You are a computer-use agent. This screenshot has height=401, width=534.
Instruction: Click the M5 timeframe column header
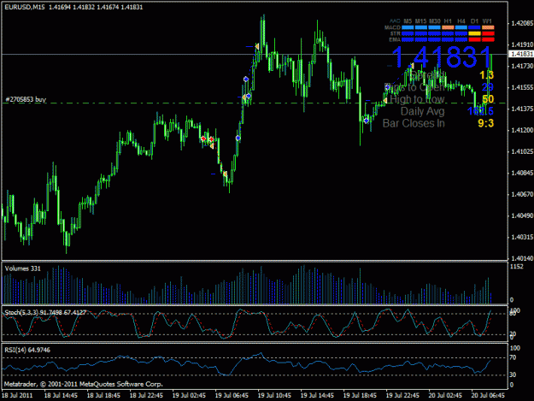click(x=408, y=21)
